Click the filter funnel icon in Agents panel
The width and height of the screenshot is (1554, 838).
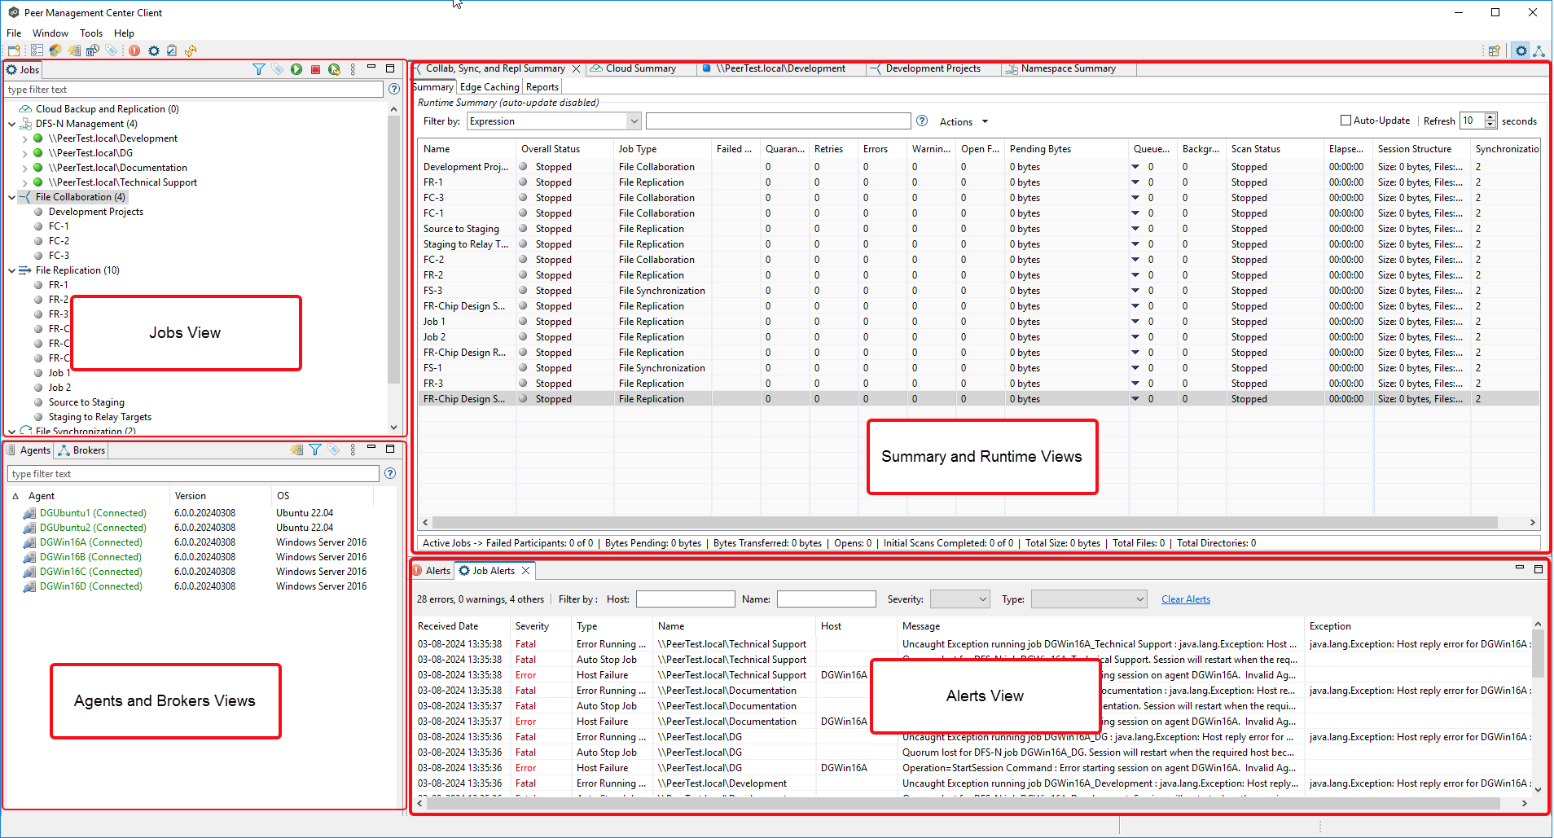click(315, 450)
